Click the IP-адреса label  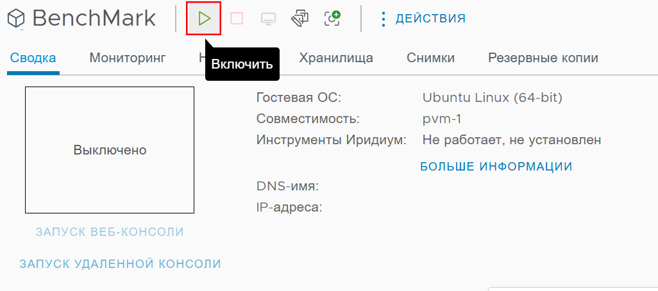tap(289, 207)
